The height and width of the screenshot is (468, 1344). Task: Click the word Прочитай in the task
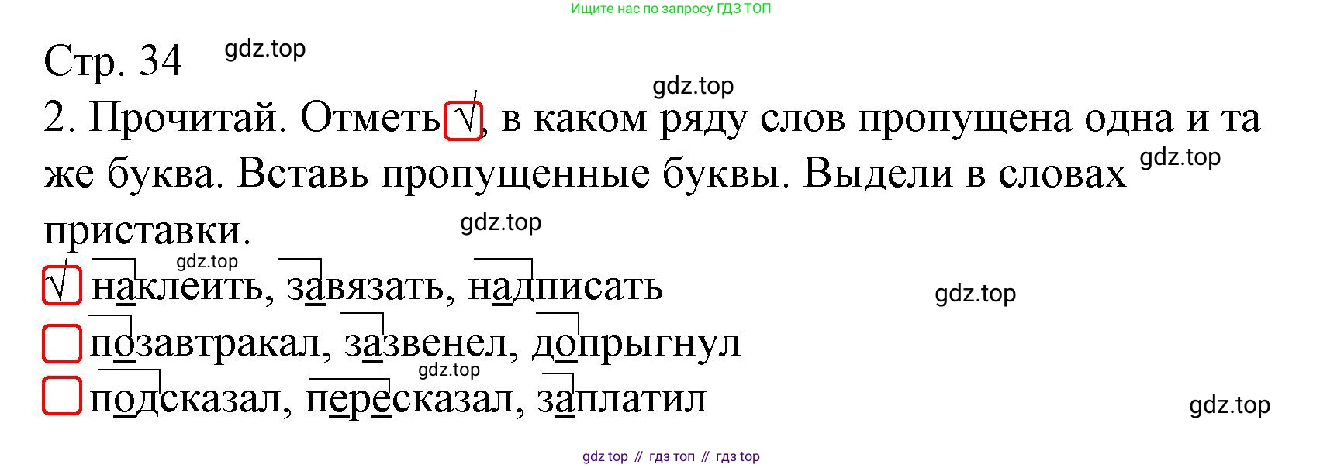[x=184, y=119]
